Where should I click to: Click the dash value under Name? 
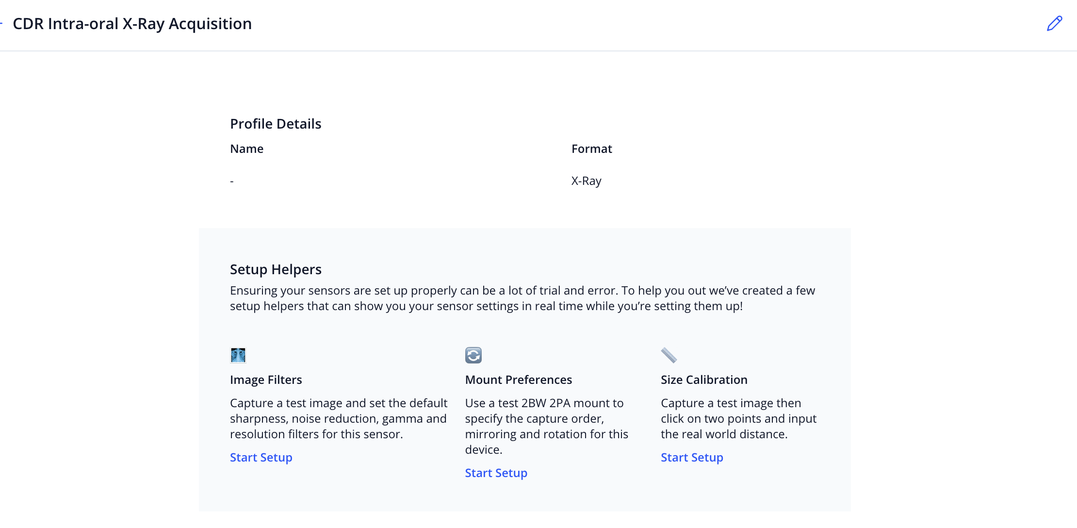click(232, 181)
